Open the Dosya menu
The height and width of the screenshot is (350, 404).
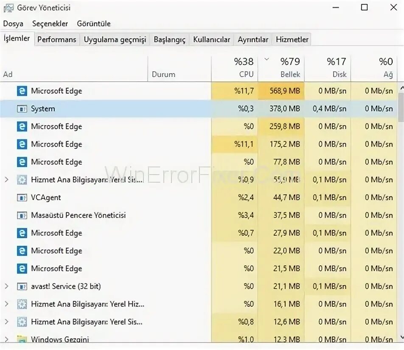click(x=13, y=24)
